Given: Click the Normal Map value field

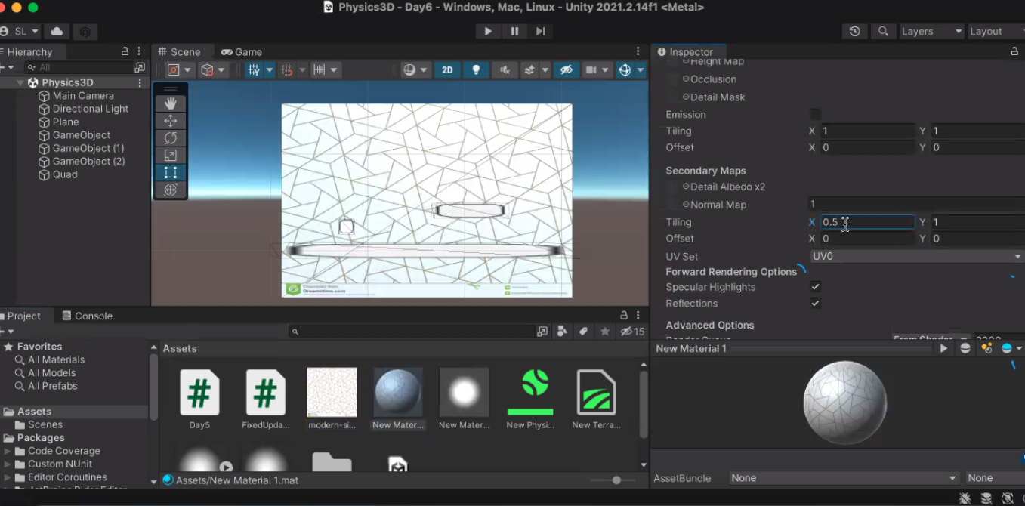Looking at the screenshot, I should (916, 204).
